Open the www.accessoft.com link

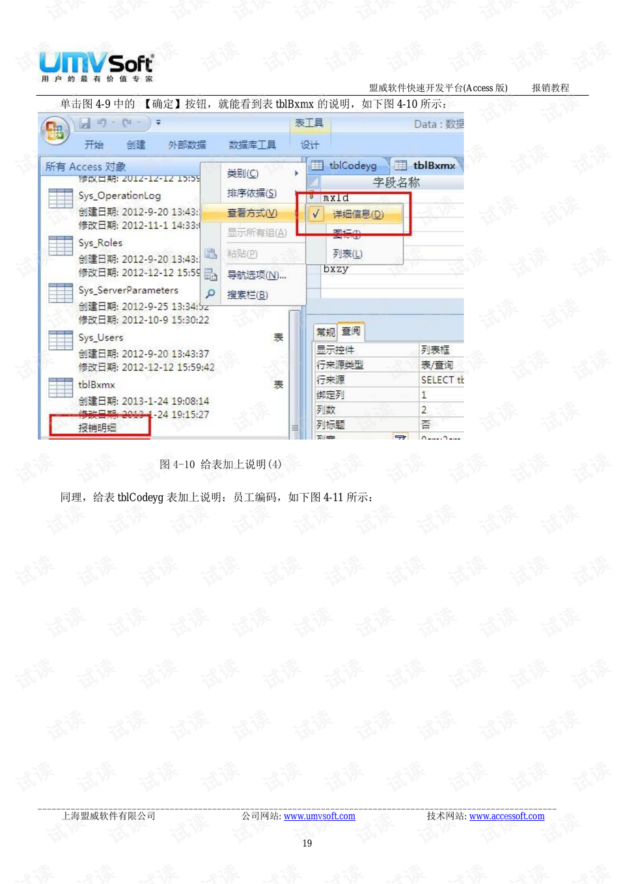508,816
